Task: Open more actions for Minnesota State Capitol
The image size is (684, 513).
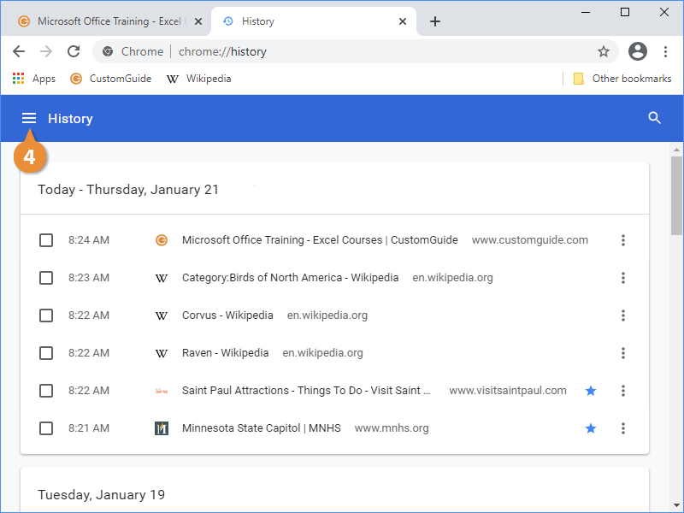Action: click(x=623, y=428)
